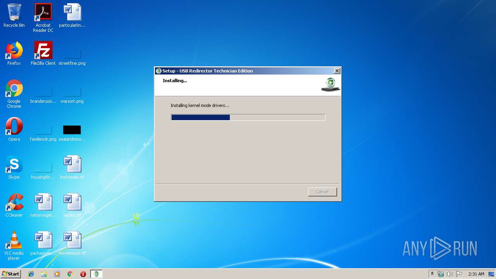Open Opera from the taskbar
The width and height of the screenshot is (496, 279).
point(83,274)
